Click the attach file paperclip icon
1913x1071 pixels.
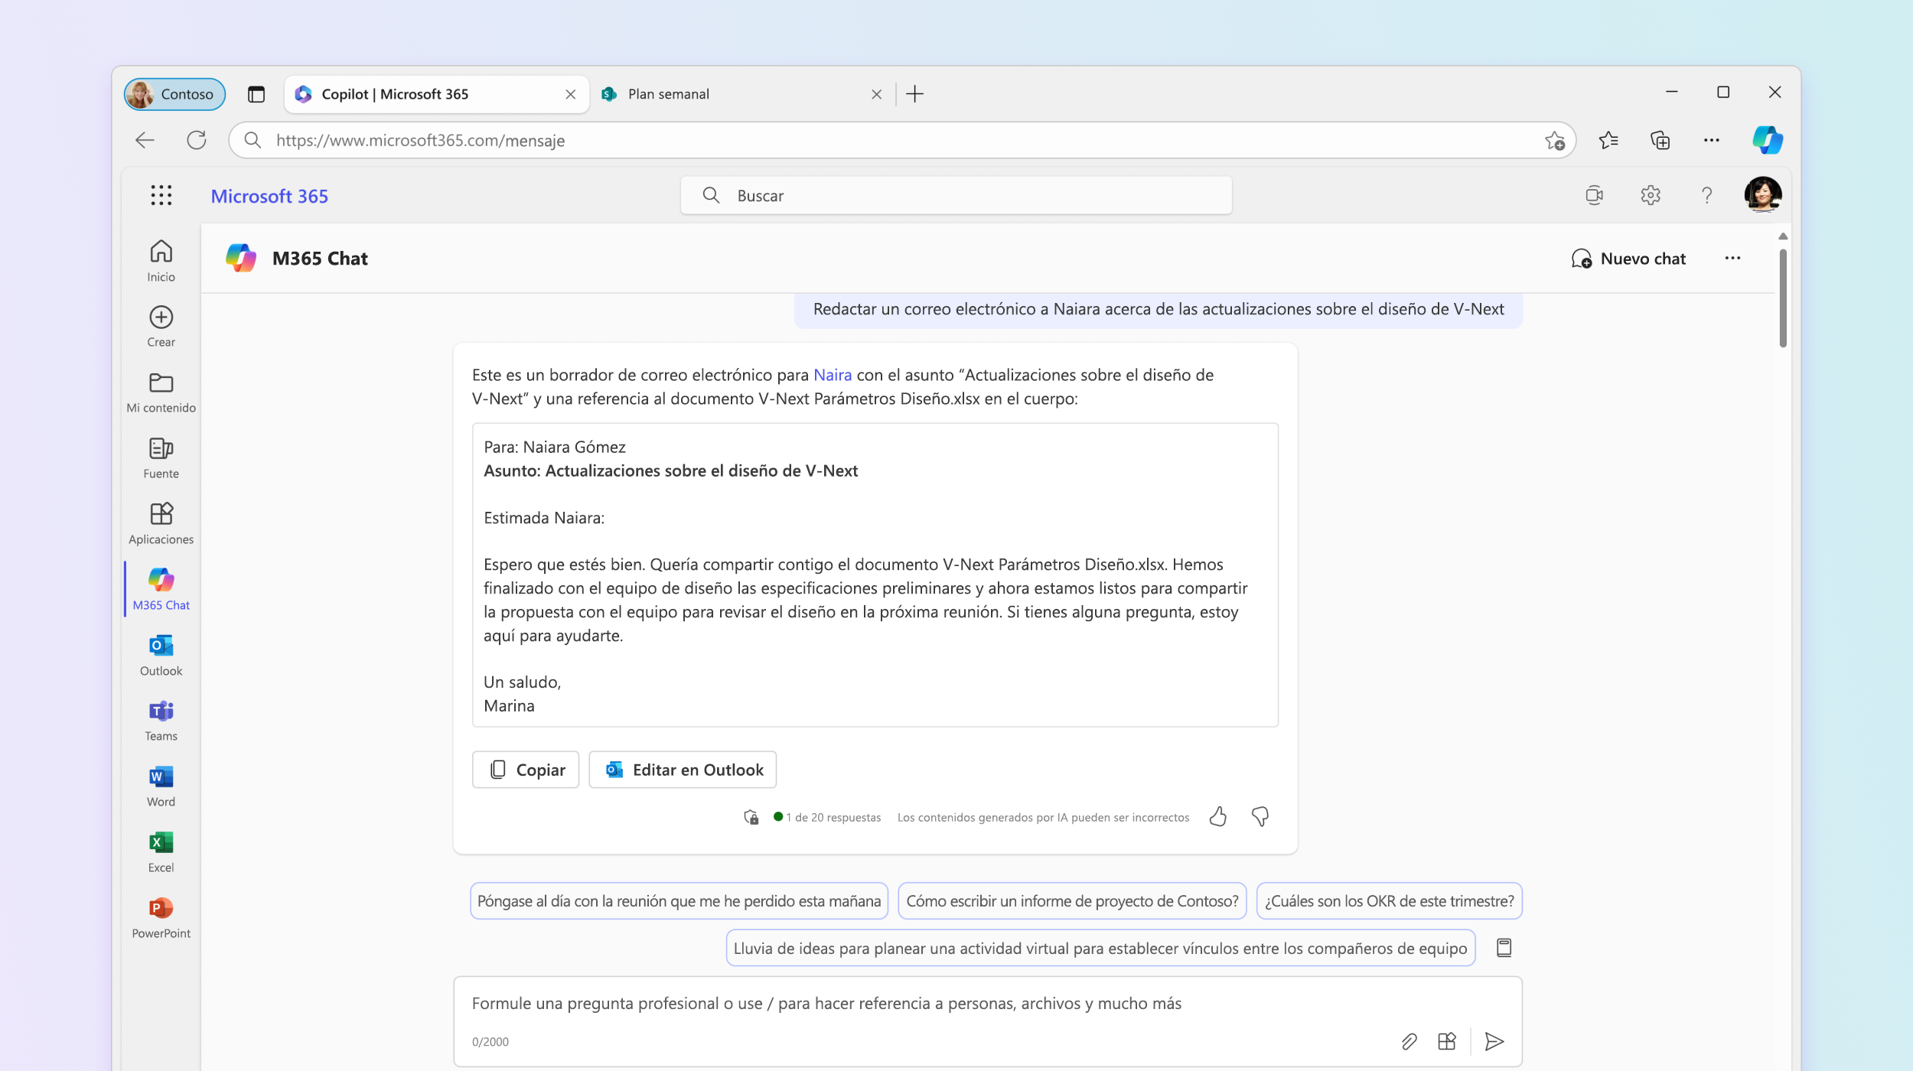[x=1409, y=1041]
